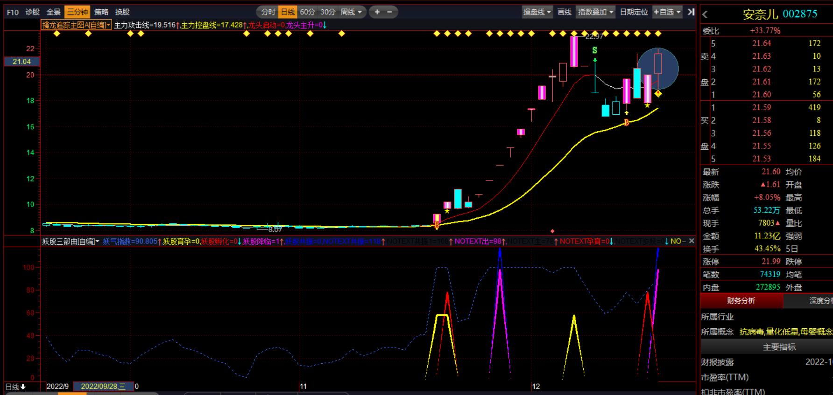Go to previous stock with left chevron
The image size is (833, 395).
point(705,15)
